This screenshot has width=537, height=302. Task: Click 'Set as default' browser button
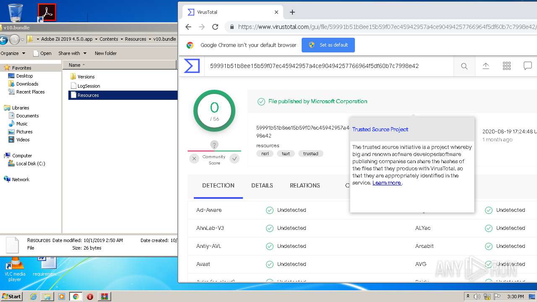coord(328,45)
